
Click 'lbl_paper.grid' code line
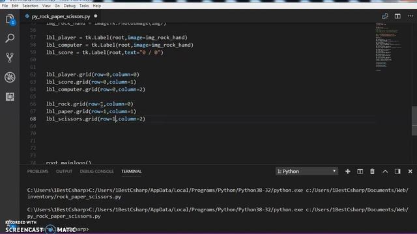click(x=91, y=111)
